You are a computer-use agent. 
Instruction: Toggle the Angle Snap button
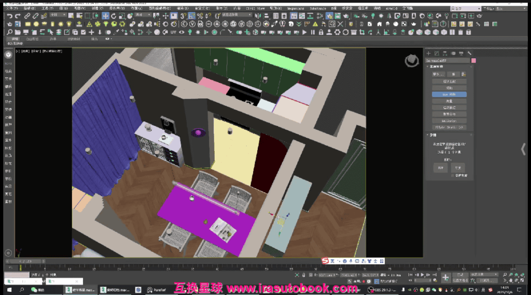coord(192,16)
